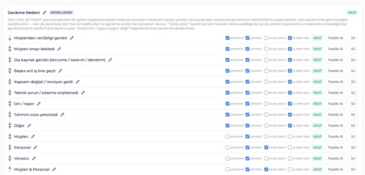Click the 'SİSTEM LİSTESİ' badge
This screenshot has height=175, width=365.
(62, 13)
